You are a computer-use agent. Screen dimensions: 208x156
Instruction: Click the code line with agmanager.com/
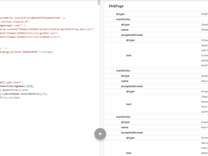coord(13,25)
